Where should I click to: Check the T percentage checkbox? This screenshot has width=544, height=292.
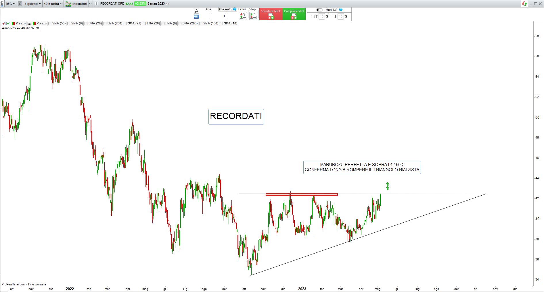click(313, 17)
